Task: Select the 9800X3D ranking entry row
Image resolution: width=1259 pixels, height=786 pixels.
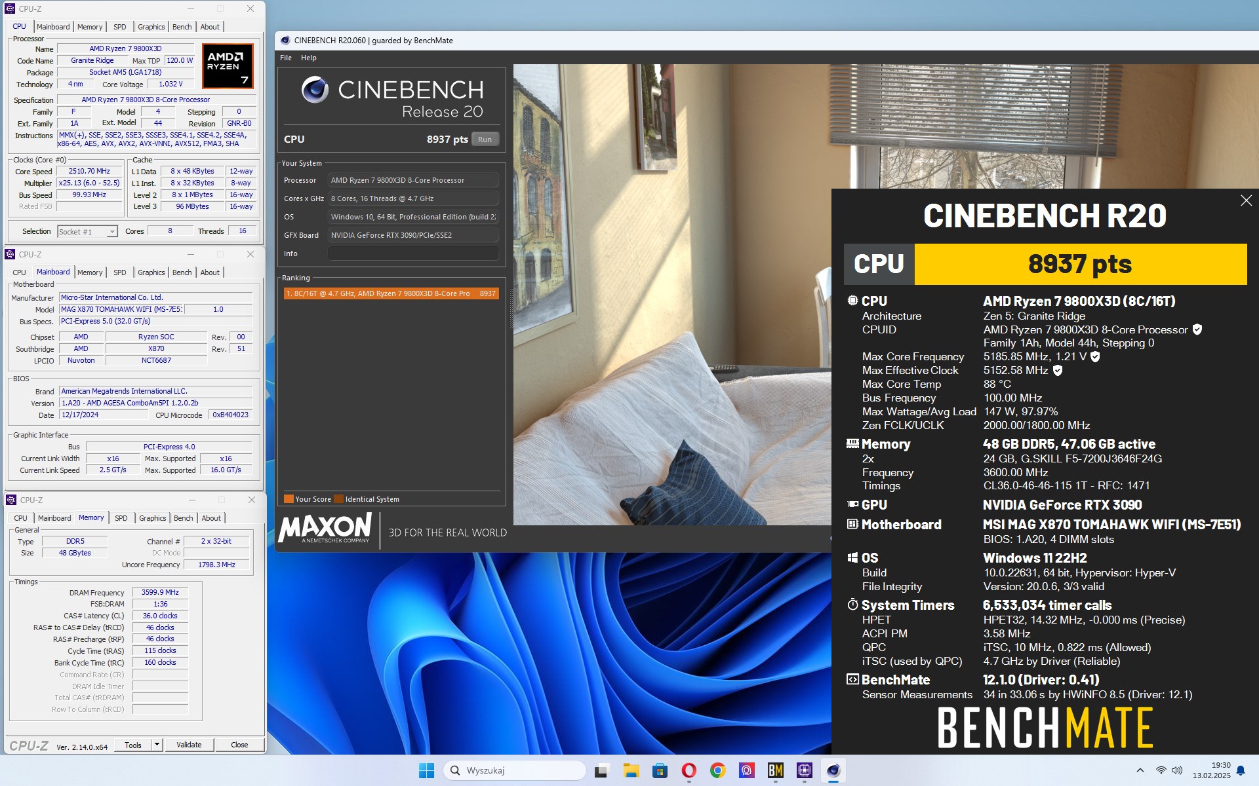Action: pos(391,293)
